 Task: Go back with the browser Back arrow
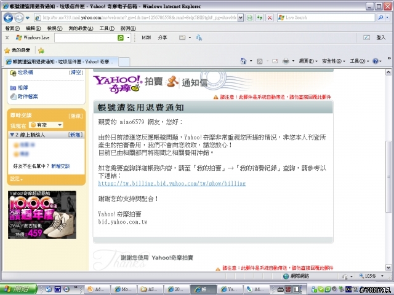pyautogui.click(x=8, y=18)
